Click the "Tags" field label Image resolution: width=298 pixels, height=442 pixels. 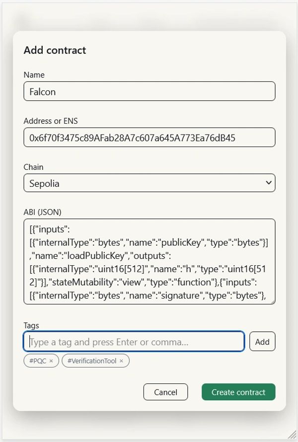click(x=31, y=325)
